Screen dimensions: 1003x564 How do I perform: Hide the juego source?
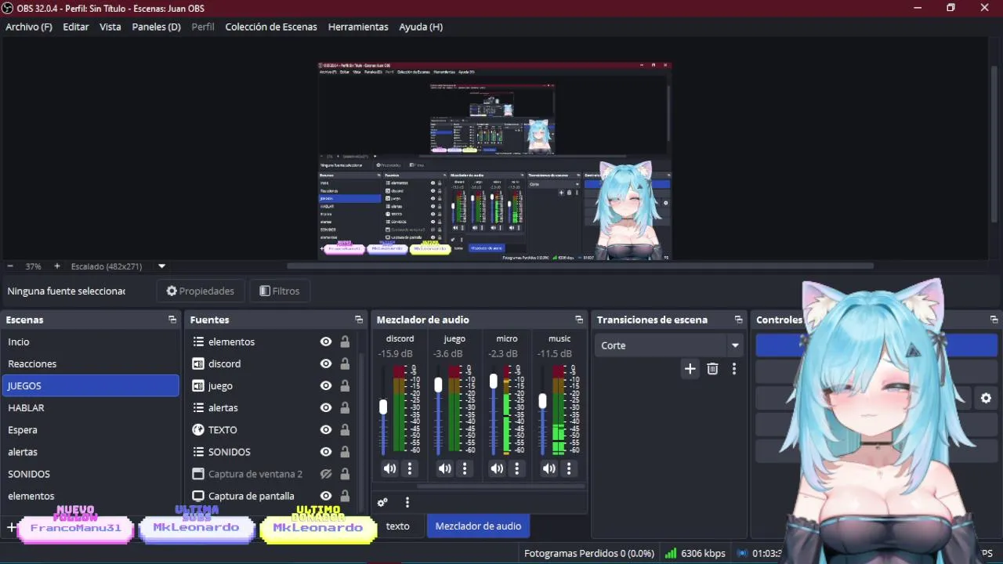tap(326, 385)
